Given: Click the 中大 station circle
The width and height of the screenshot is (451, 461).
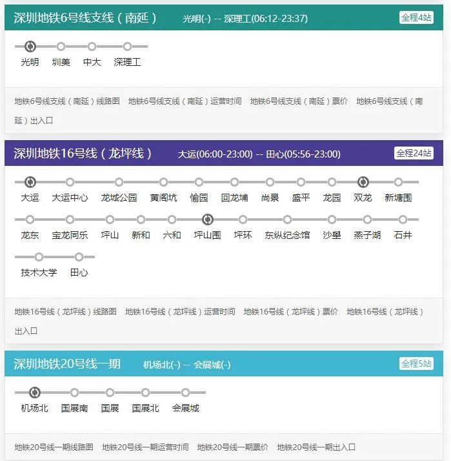Looking at the screenshot, I should tap(92, 46).
